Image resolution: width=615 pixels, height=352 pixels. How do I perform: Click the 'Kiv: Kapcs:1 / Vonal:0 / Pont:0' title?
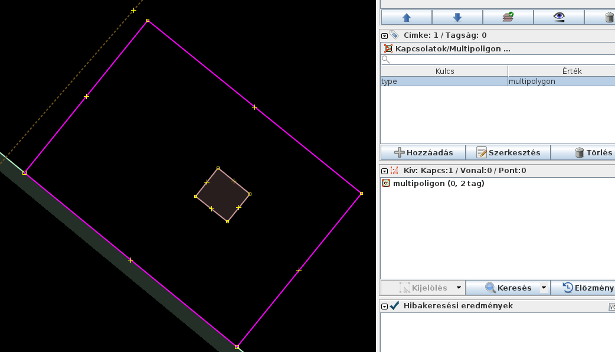pyautogui.click(x=464, y=170)
